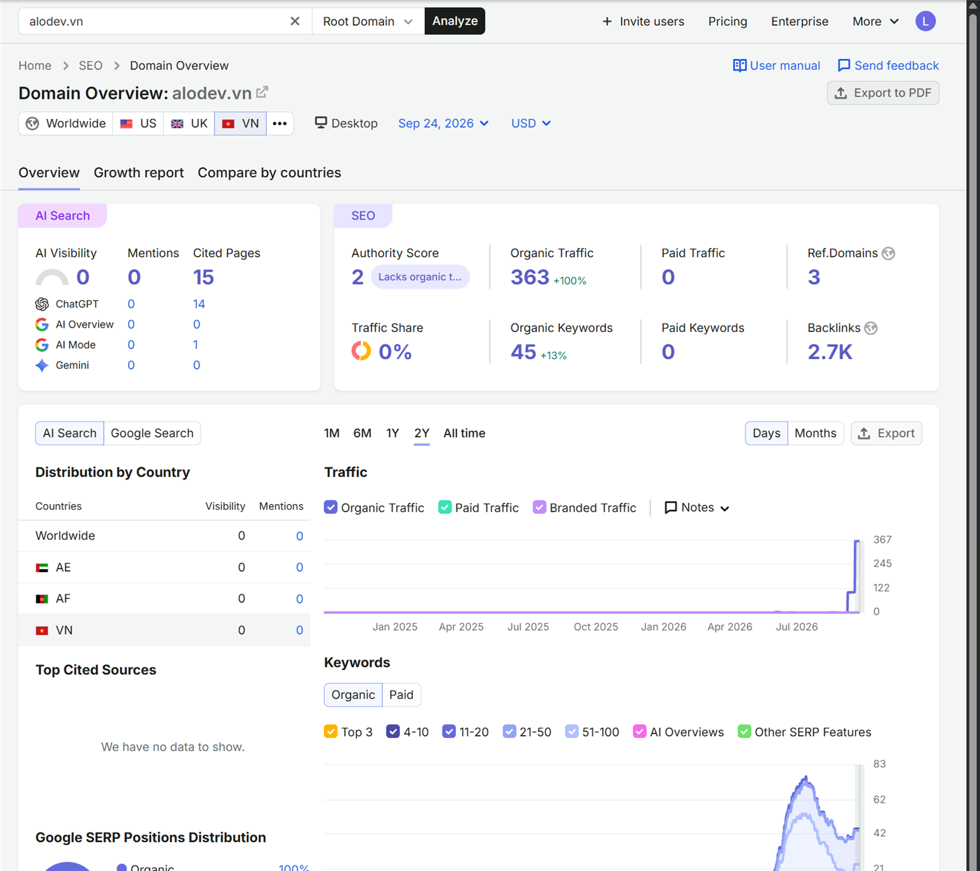Toggle Other SERP Features checkbox

[x=744, y=731]
